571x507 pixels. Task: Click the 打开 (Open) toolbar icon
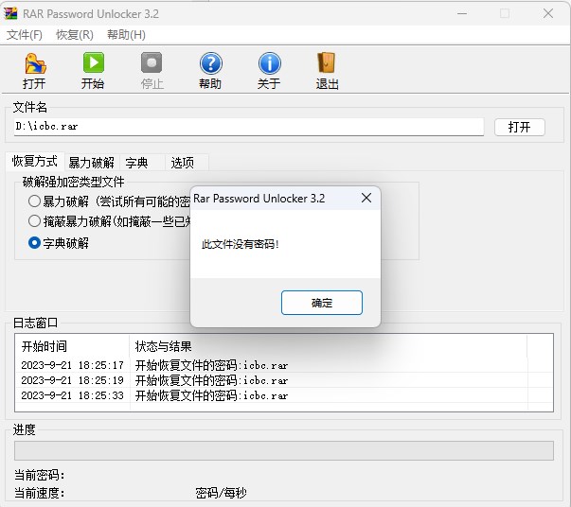35,64
